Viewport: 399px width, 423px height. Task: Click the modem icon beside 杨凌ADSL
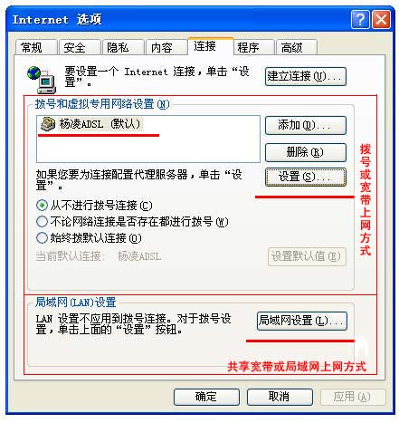48,124
